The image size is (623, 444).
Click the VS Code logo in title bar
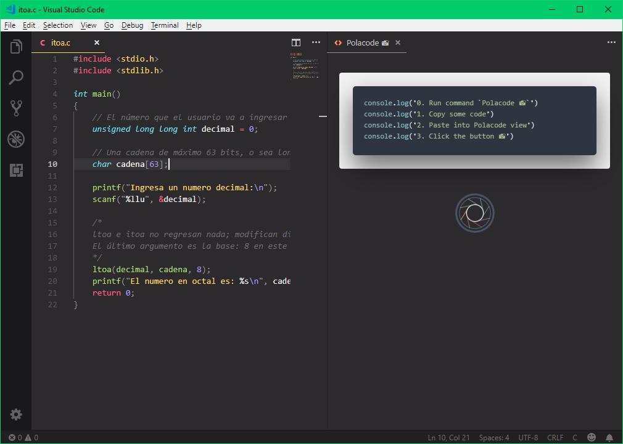pos(10,9)
